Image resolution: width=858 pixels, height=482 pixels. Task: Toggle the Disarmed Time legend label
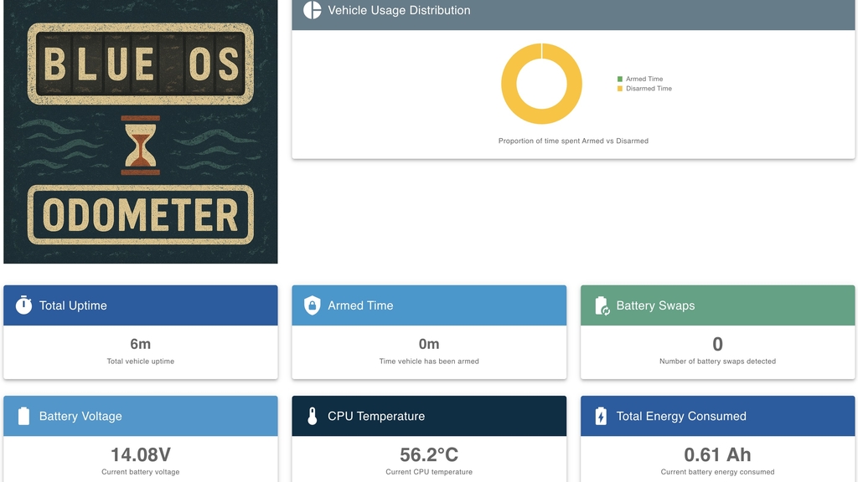[x=649, y=89]
